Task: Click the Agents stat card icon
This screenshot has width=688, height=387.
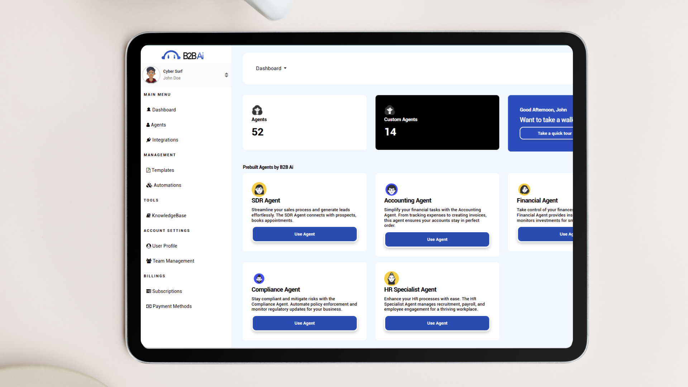Action: click(257, 110)
